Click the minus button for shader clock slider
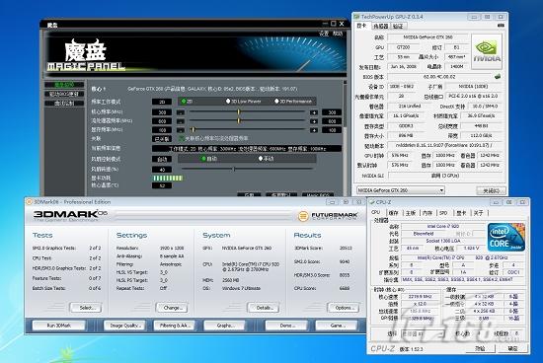 click(x=181, y=121)
